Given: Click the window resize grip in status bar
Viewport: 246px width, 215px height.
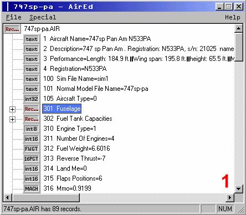Looking at the screenshot, I should [x=240, y=209].
